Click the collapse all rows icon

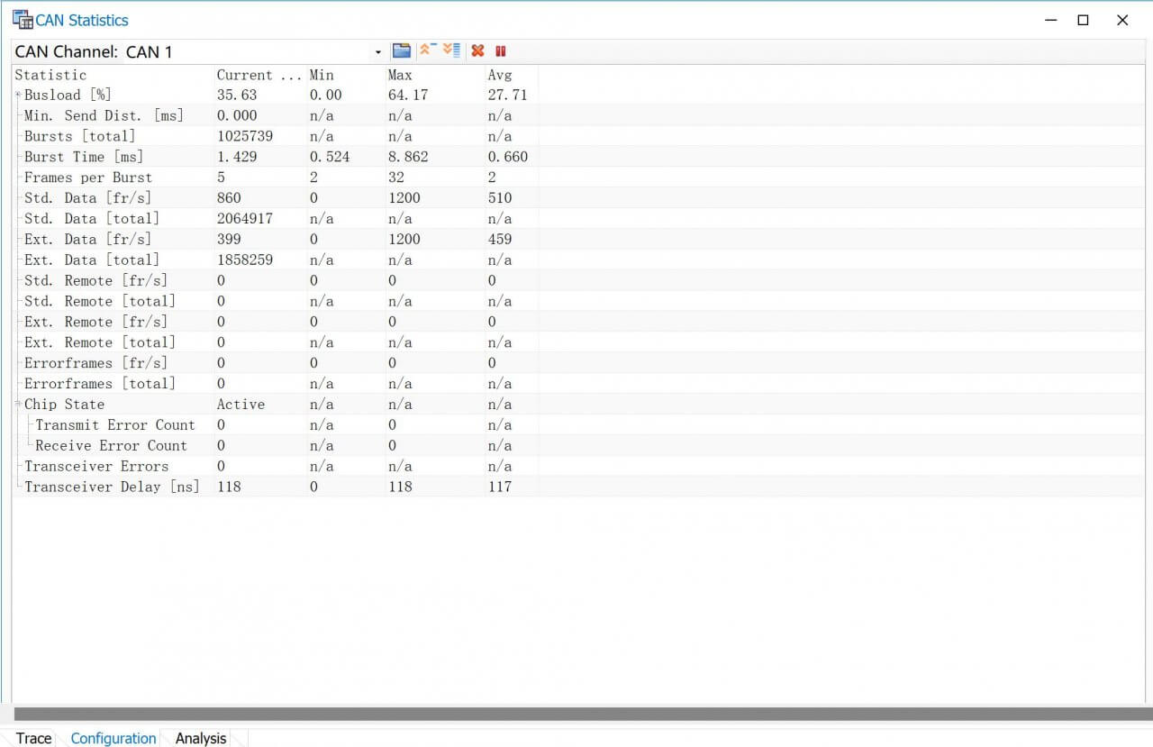[427, 50]
